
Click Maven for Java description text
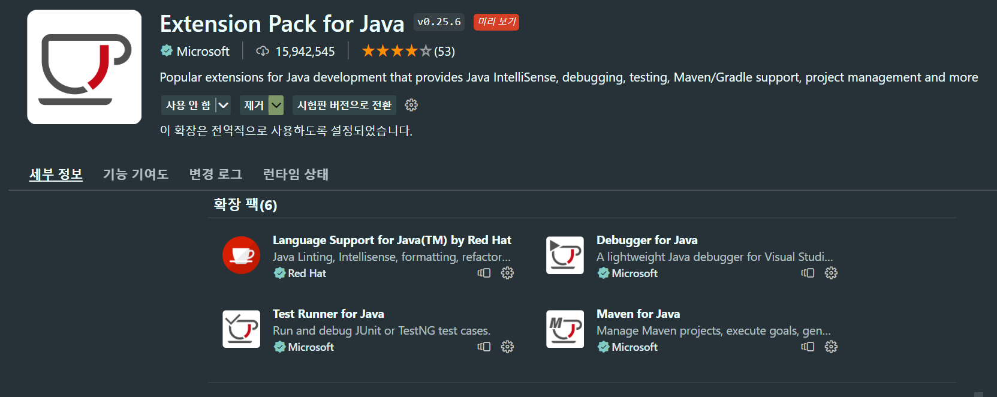click(x=713, y=330)
